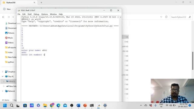Open File Explorer from taskbar

point(45,105)
